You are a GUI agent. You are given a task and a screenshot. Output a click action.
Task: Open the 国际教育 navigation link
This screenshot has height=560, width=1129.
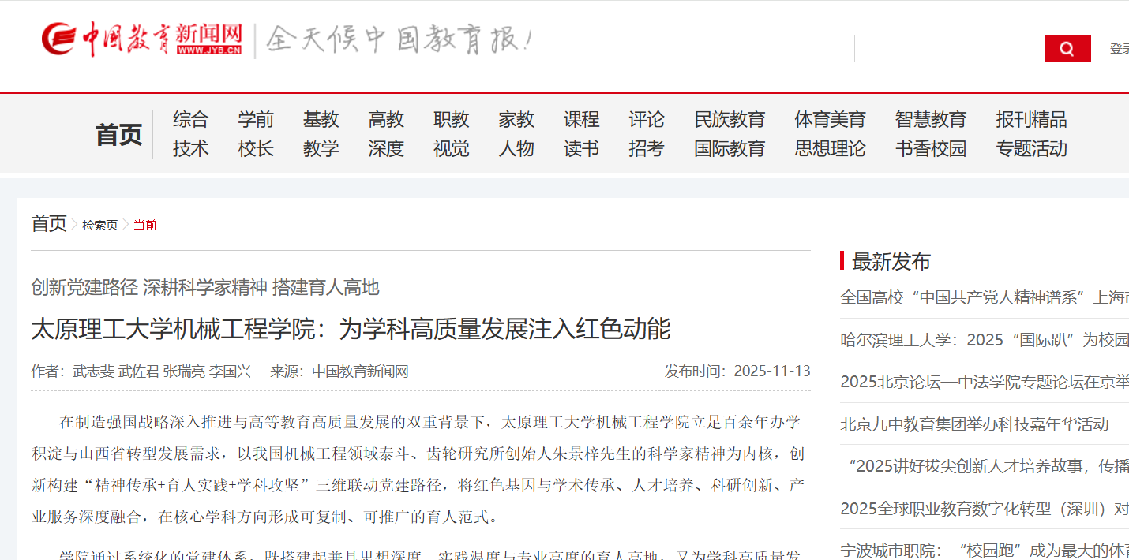[730, 149]
